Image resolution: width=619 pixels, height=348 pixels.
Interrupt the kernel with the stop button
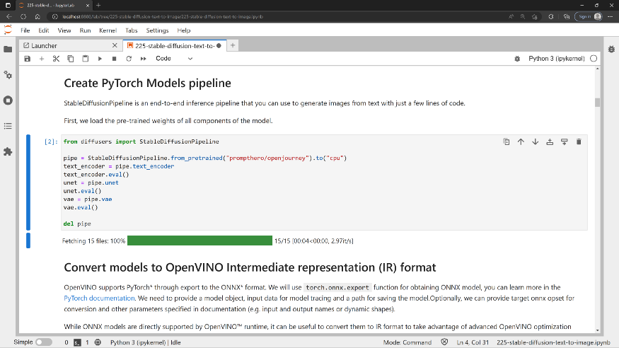tap(112, 59)
